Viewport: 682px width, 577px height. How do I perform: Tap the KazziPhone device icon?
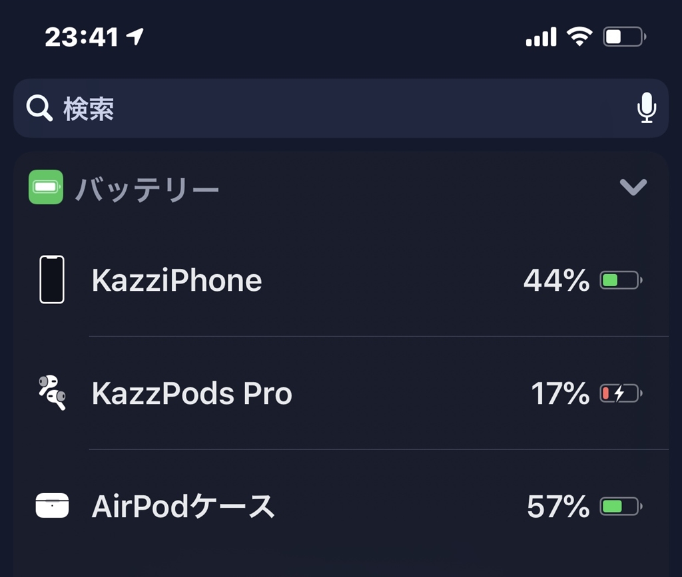[x=52, y=280]
